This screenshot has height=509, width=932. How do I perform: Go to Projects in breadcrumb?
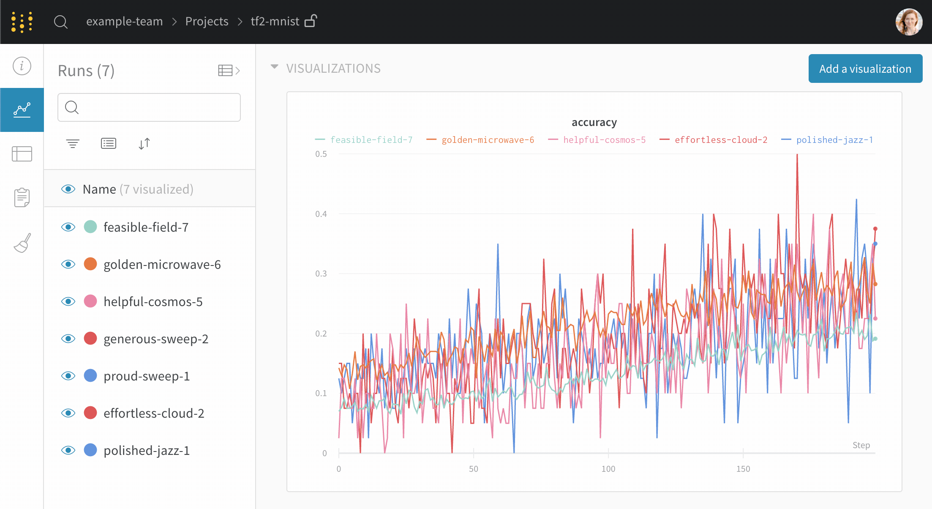pyautogui.click(x=207, y=21)
